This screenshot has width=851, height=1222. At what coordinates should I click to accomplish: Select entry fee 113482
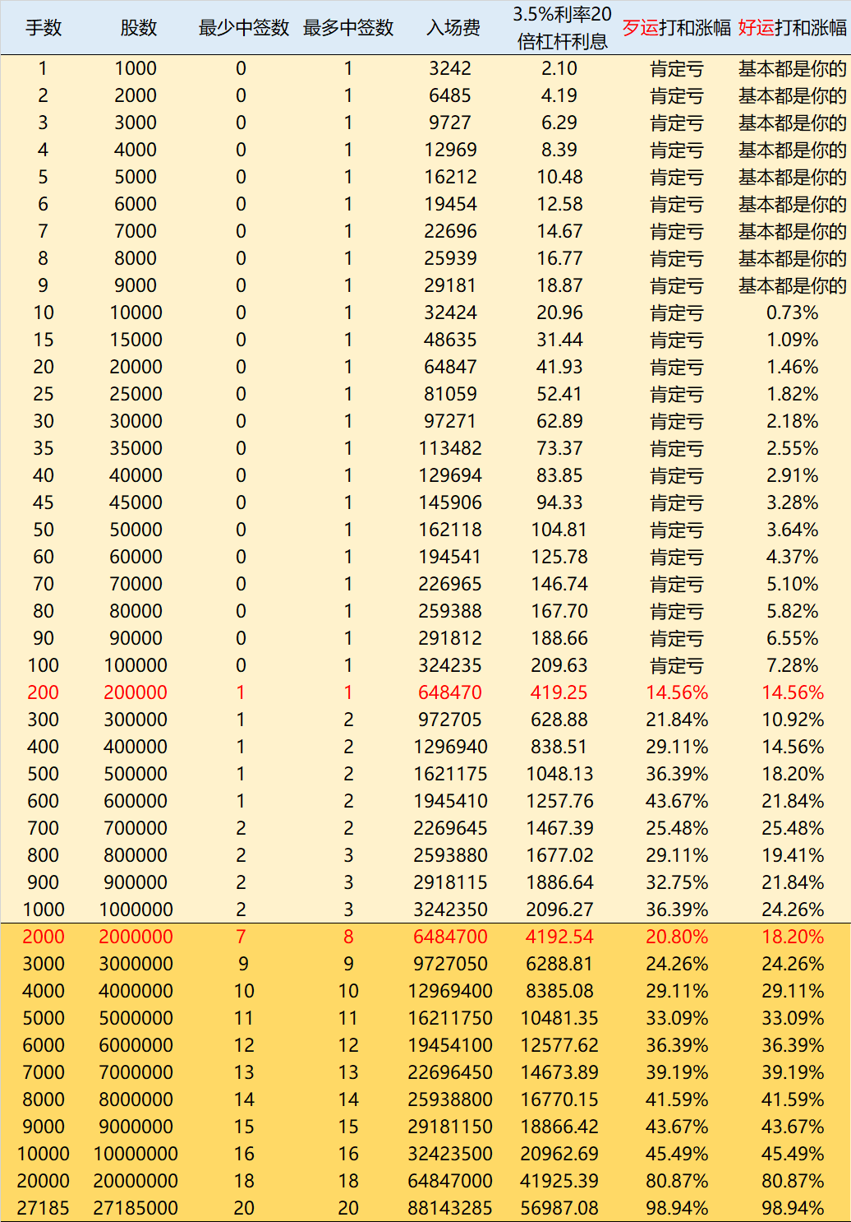[450, 448]
